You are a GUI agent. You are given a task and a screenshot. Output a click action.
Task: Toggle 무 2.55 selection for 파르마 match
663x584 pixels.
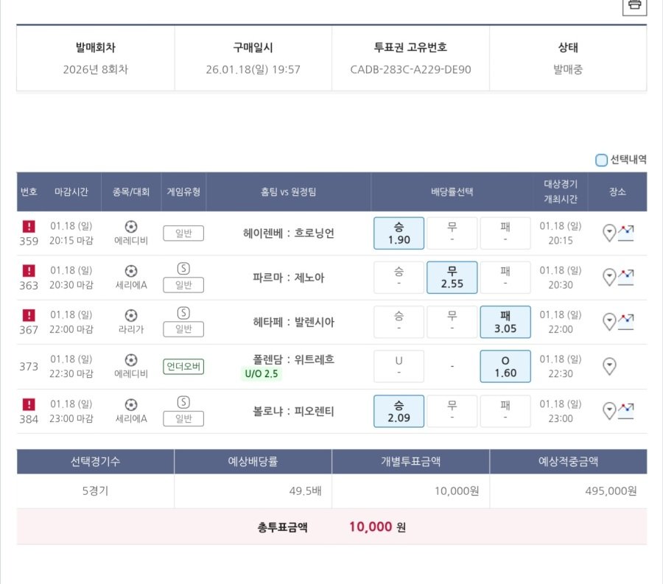[x=452, y=278]
